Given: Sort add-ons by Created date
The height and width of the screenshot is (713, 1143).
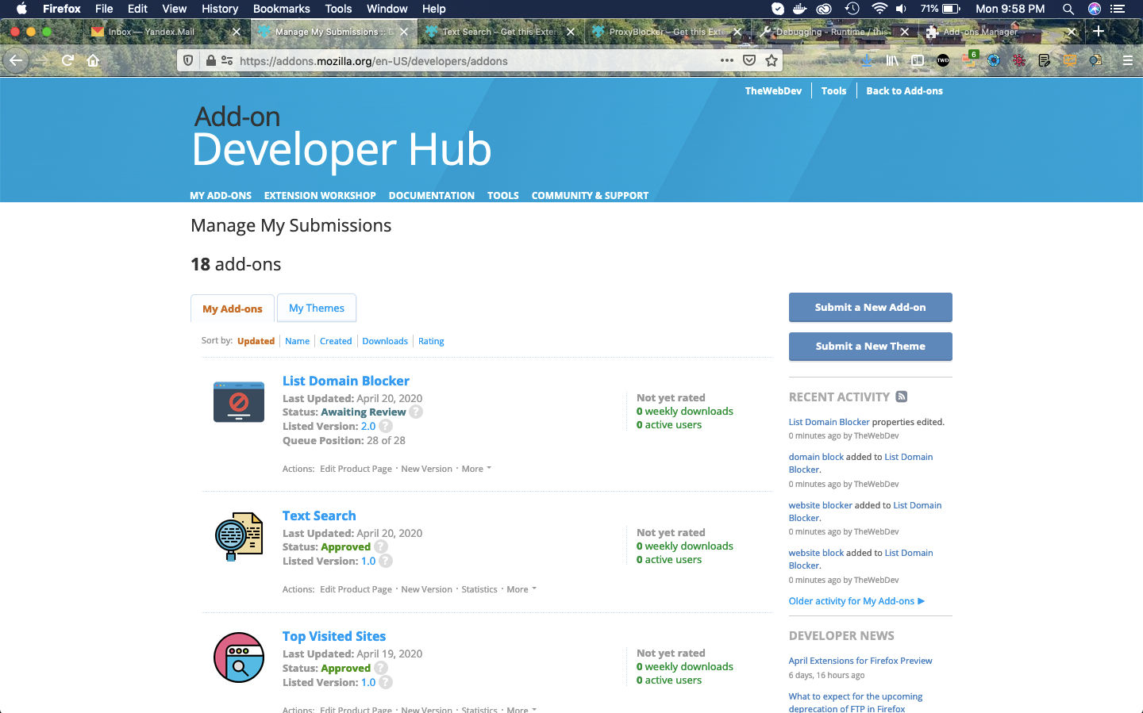Looking at the screenshot, I should click(336, 341).
